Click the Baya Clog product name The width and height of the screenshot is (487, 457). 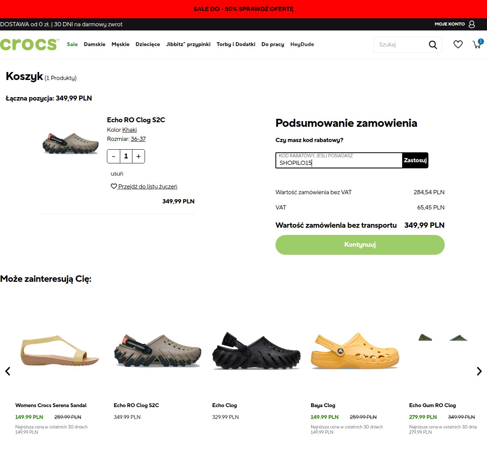(x=323, y=405)
